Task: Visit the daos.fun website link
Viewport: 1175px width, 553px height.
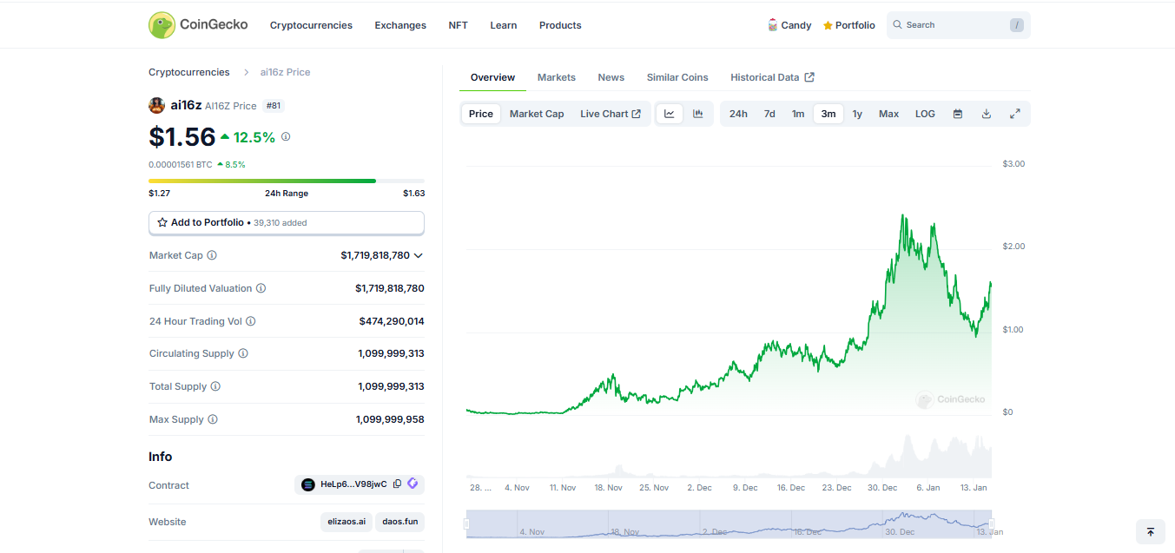Action: click(x=400, y=522)
